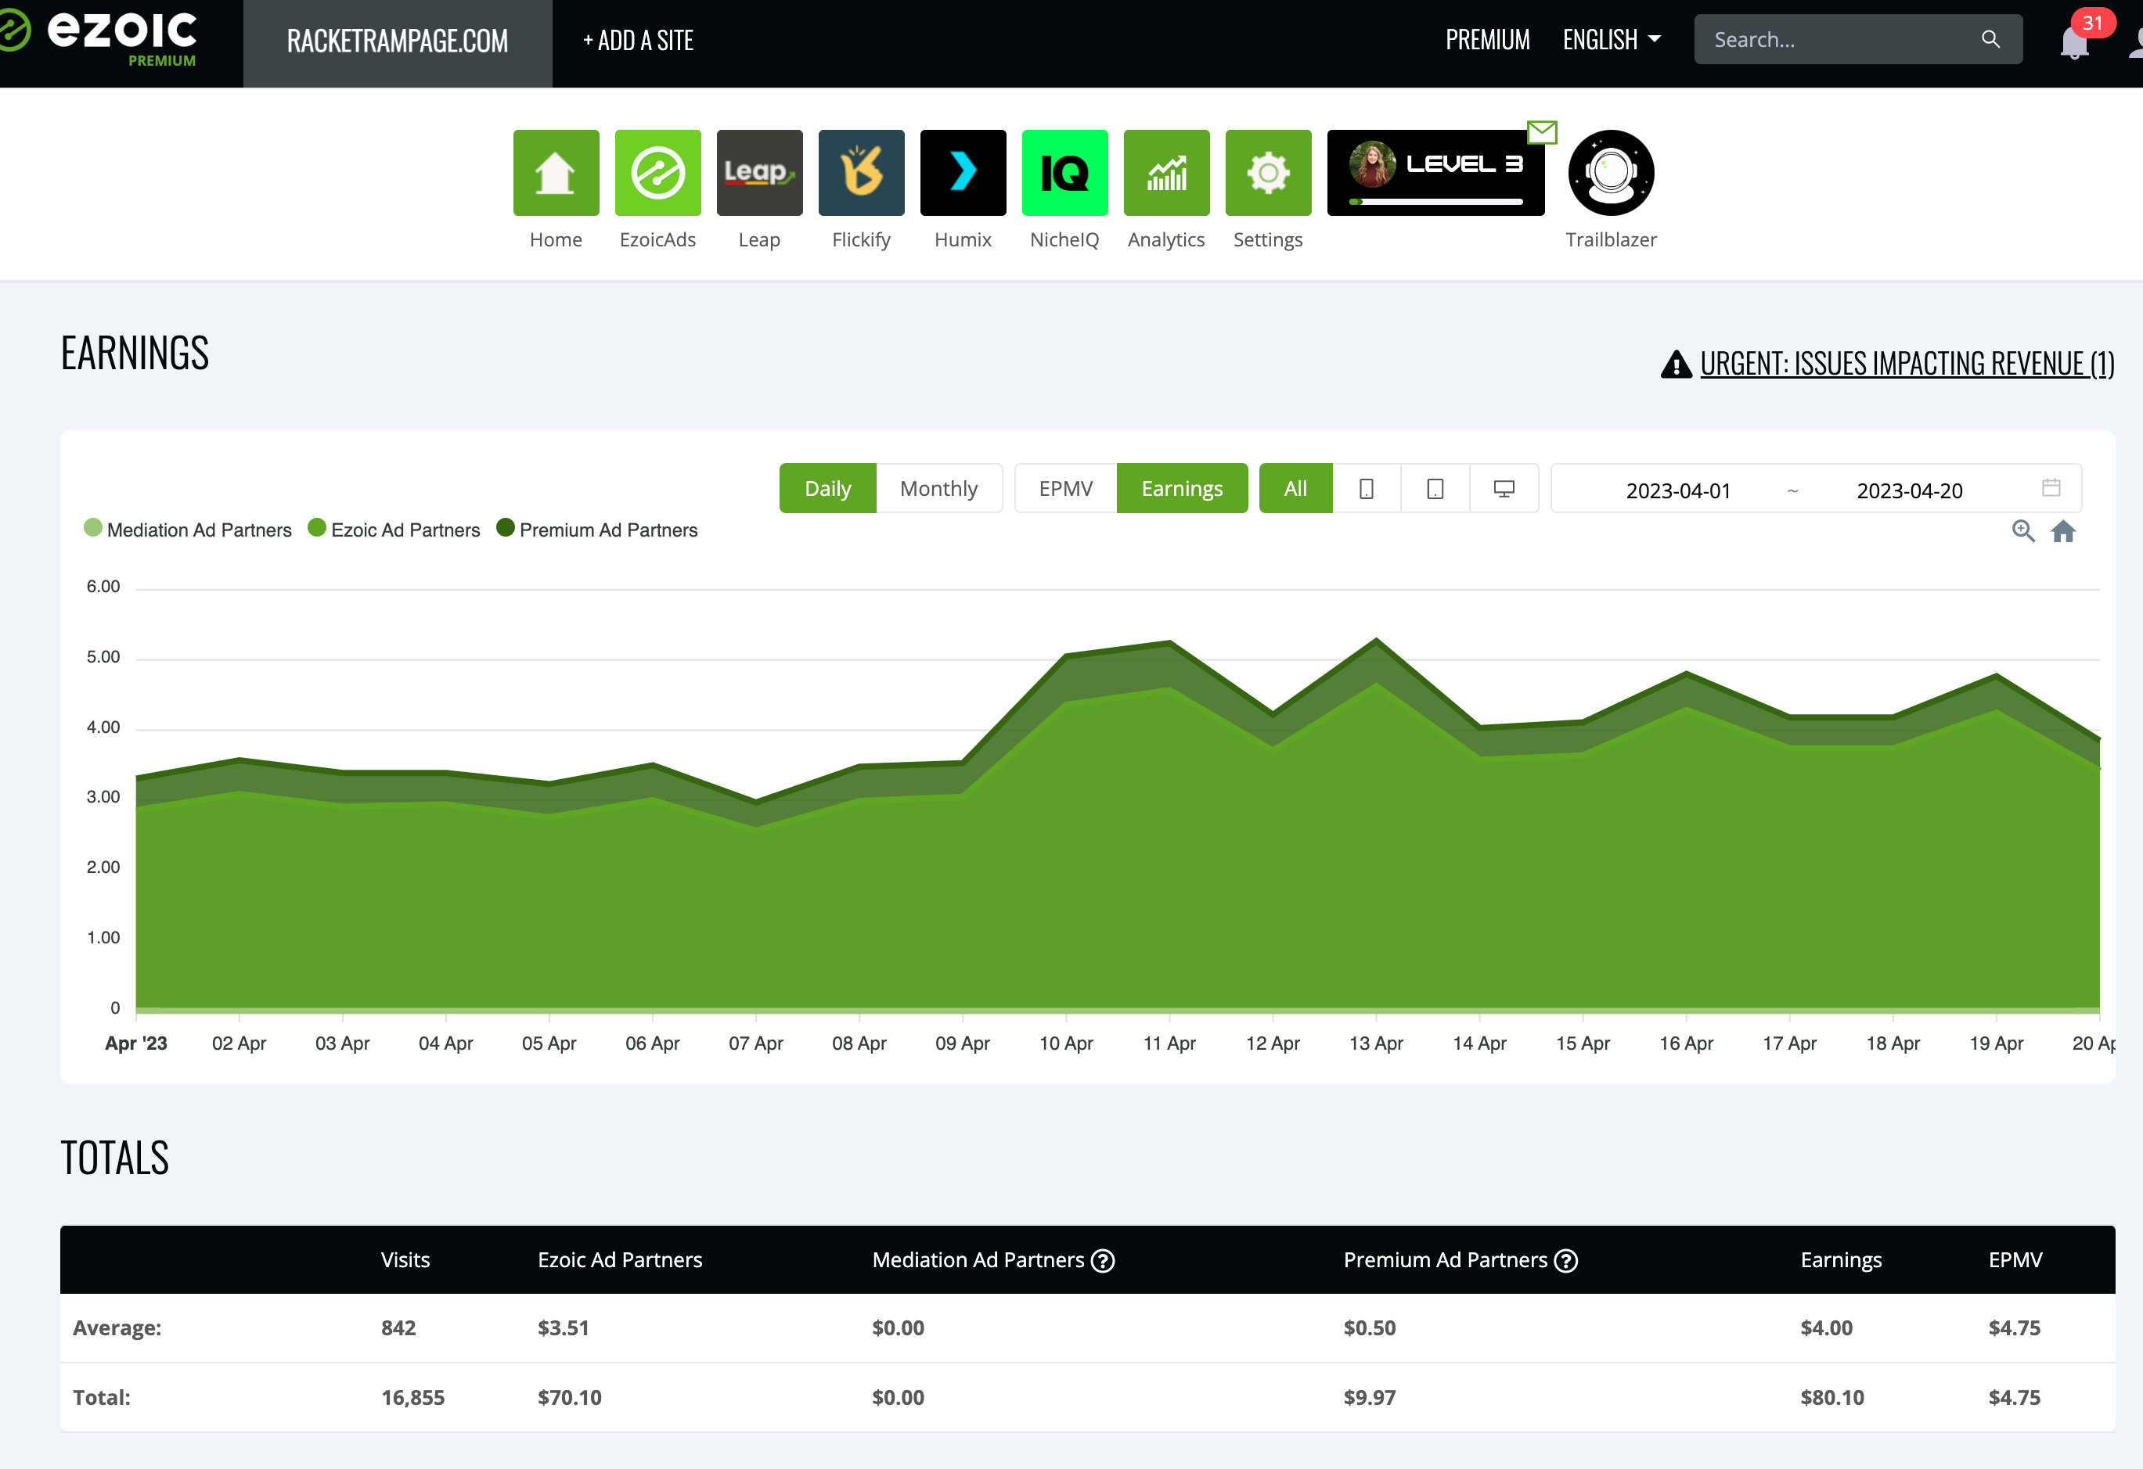Toggle Mediation Ad Partners legend series
Image resolution: width=2143 pixels, height=1469 pixels.
coord(187,530)
